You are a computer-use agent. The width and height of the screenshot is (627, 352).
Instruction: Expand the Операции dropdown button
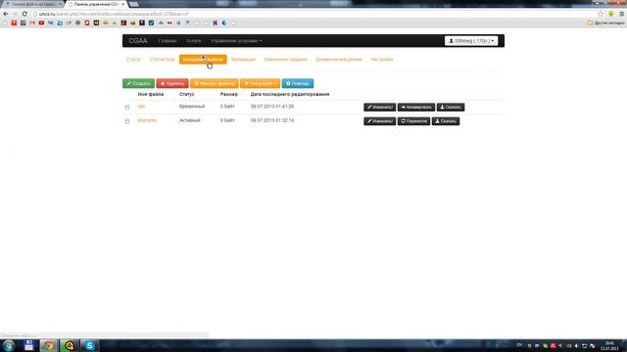[260, 83]
